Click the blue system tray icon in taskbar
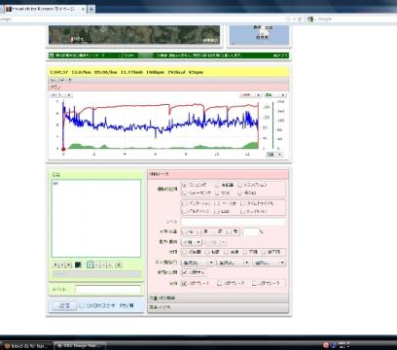The image size is (397, 350). 333,345
